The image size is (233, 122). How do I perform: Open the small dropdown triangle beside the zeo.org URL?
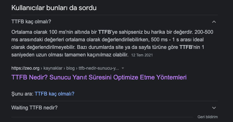click(123, 68)
